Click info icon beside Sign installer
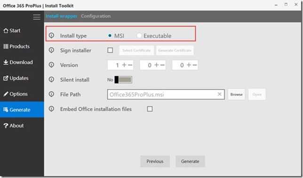Viewport: 303px width, 178px height. pos(51,50)
